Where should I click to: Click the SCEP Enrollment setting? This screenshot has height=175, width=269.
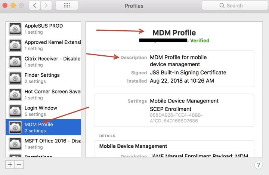(170, 109)
